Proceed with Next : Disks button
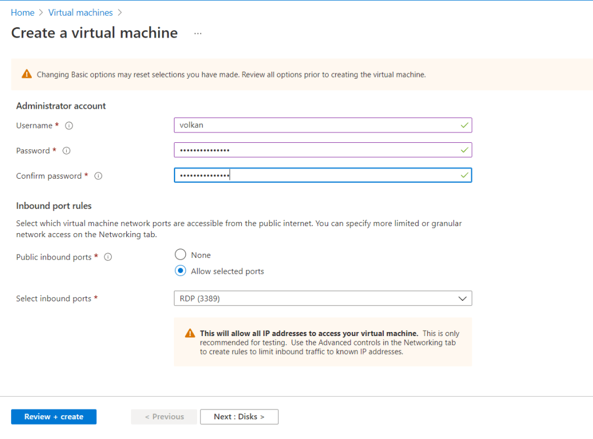The width and height of the screenshot is (593, 439). (x=239, y=416)
